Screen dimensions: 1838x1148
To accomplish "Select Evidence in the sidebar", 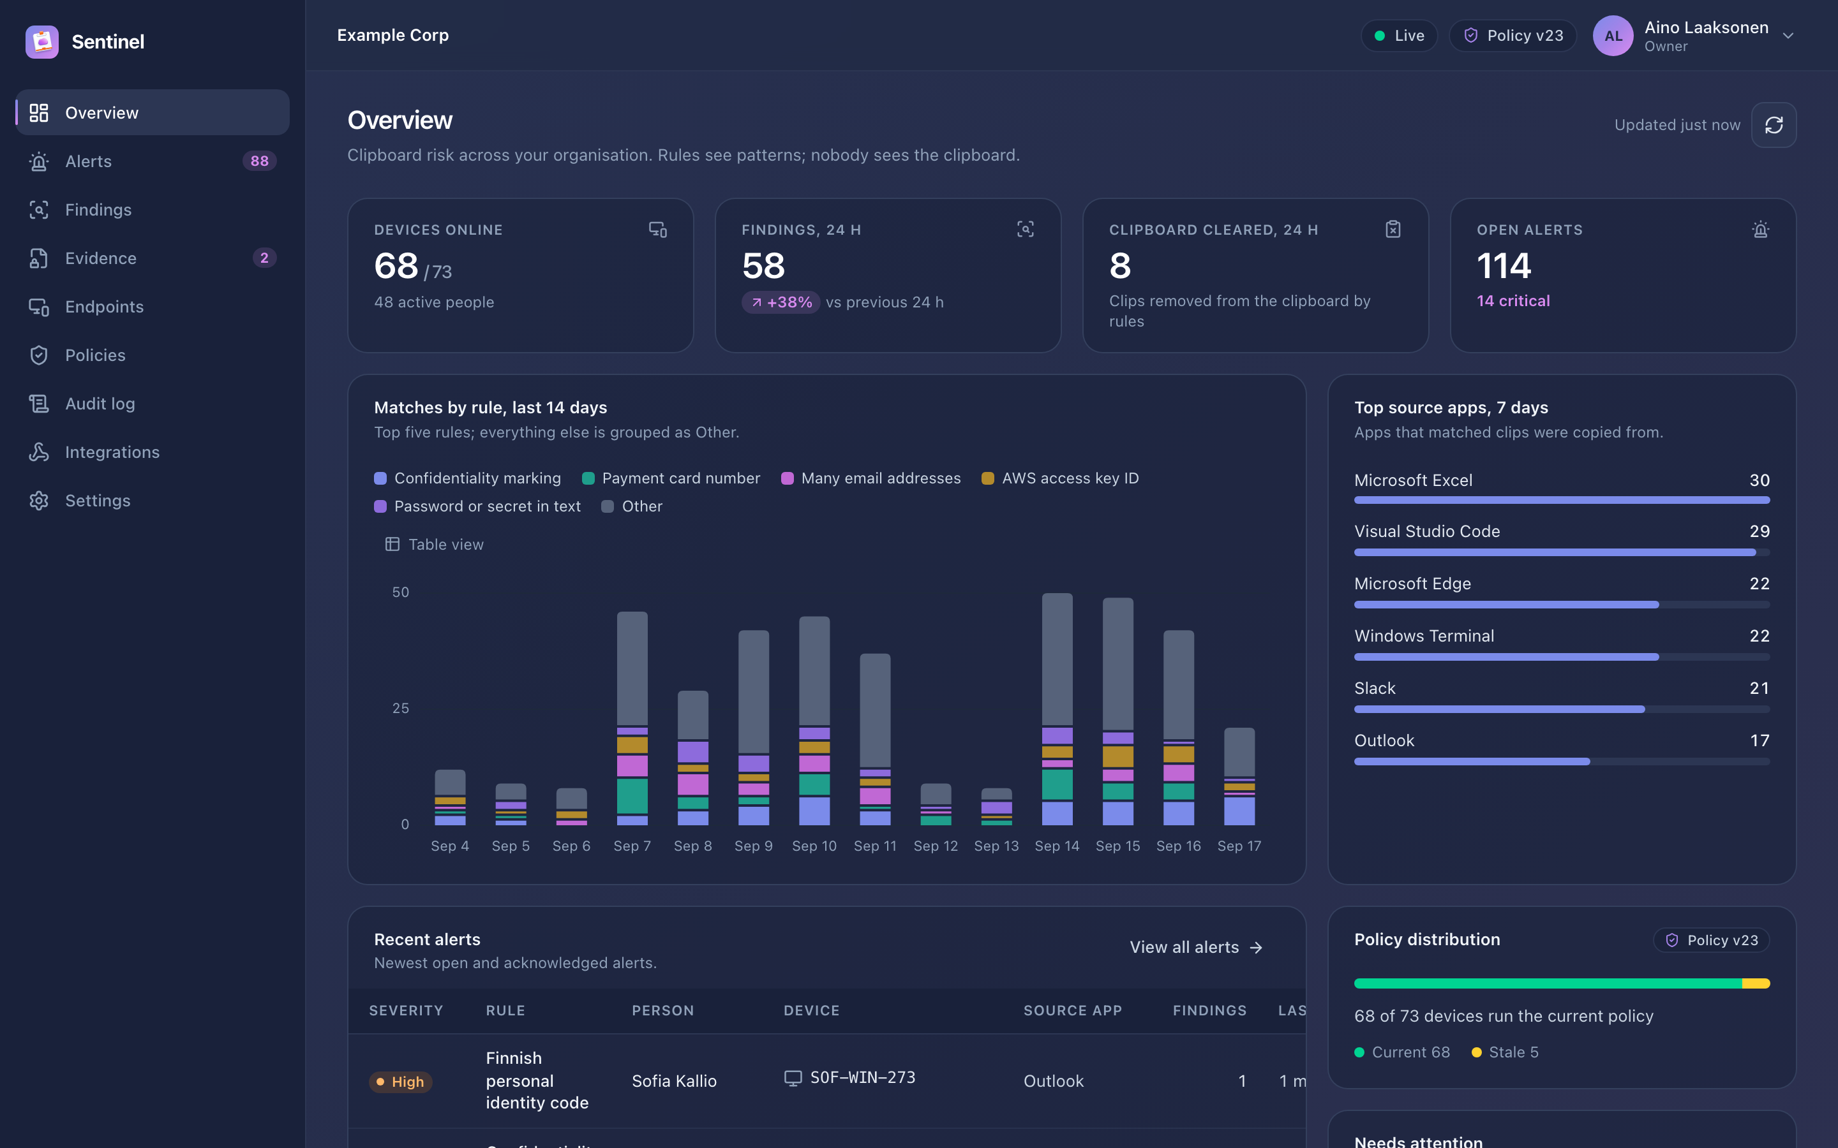I will tap(153, 258).
